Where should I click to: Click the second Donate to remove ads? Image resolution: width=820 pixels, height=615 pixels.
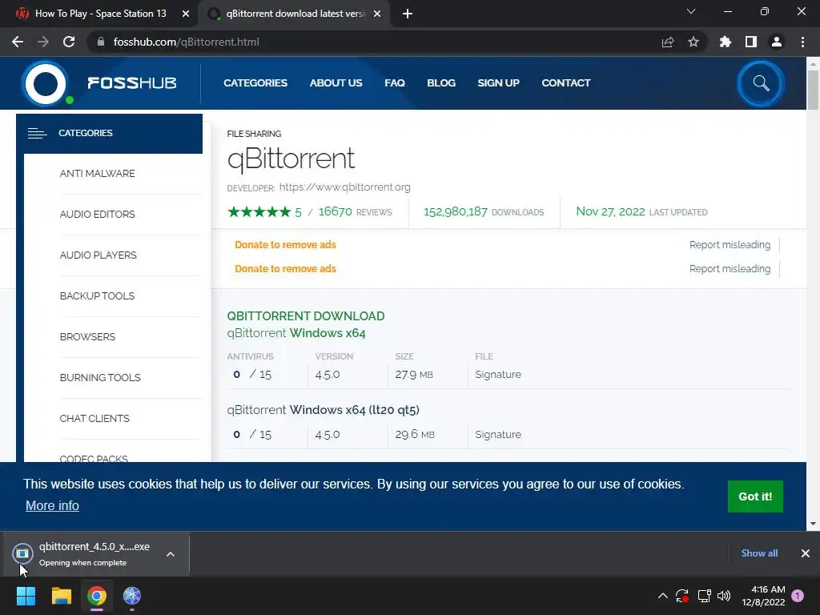[286, 269]
